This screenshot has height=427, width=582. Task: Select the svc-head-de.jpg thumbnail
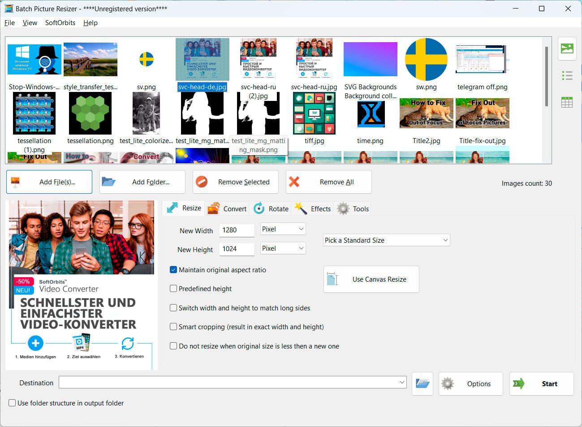pyautogui.click(x=203, y=59)
